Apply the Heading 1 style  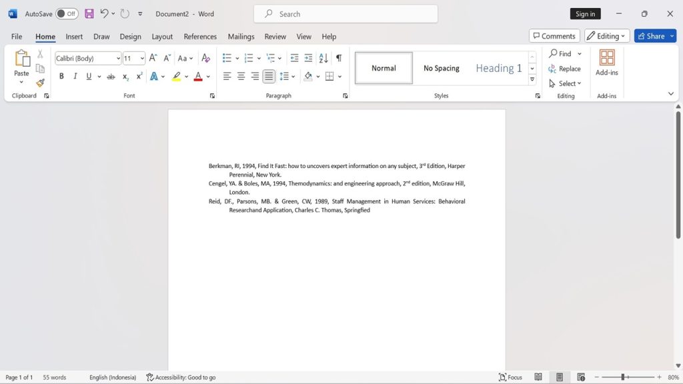coord(498,68)
